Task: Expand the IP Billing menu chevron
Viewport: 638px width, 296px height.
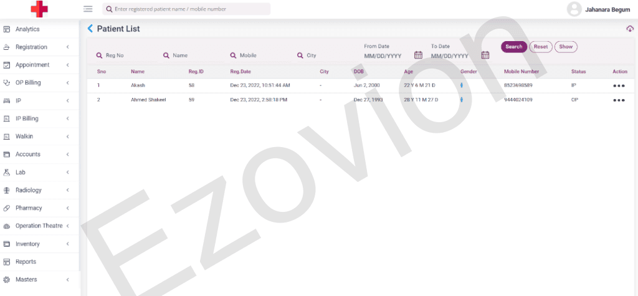Action: pyautogui.click(x=67, y=118)
